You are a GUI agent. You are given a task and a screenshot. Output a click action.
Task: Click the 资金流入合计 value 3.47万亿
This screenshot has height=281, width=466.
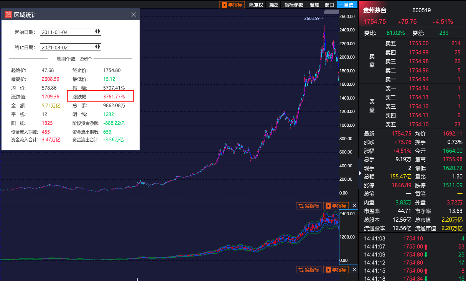[51, 140]
